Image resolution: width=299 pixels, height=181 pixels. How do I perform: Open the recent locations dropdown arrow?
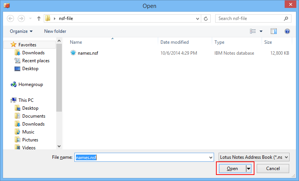point(30,18)
